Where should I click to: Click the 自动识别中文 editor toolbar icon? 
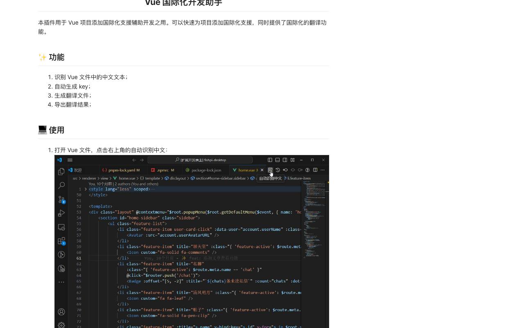pos(270,170)
